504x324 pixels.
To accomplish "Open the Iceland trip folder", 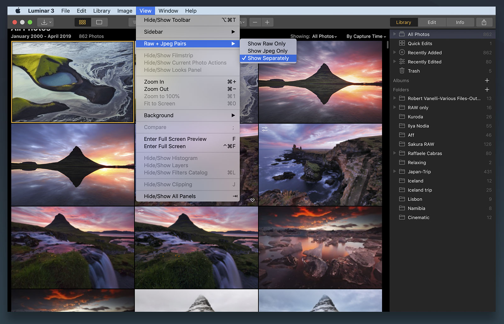I will pos(443,190).
